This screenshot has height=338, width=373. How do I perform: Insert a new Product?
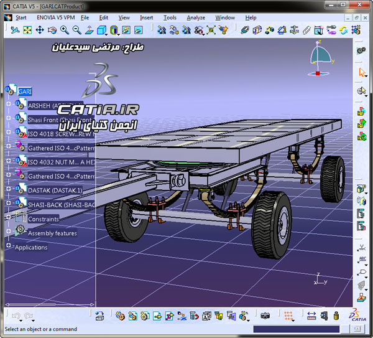pyautogui.click(x=132, y=316)
